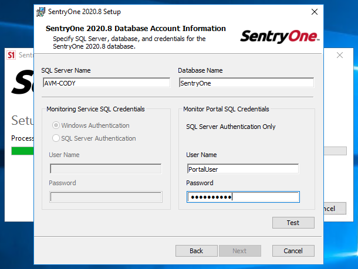Click the Test button
Image resolution: width=358 pixels, height=269 pixels.
[293, 223]
